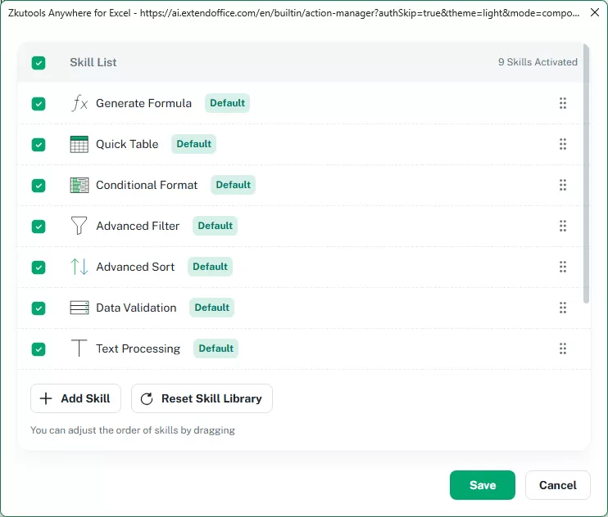Click the Default badge beside Conditional Format
608x517 pixels.
click(233, 185)
